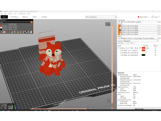The width and height of the screenshot is (161, 121).
Task: Switch to Printables tab
Action: pyautogui.click(x=44, y=17)
